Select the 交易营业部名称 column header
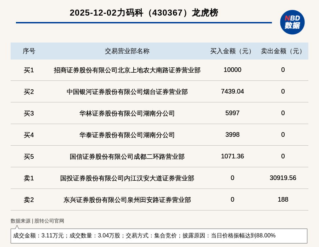The image size is (319, 247). pos(127,51)
